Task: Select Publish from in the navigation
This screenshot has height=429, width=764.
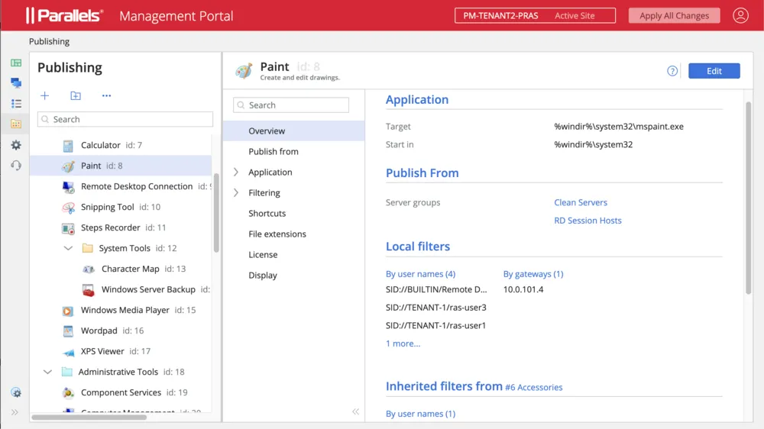Action: pyautogui.click(x=273, y=151)
